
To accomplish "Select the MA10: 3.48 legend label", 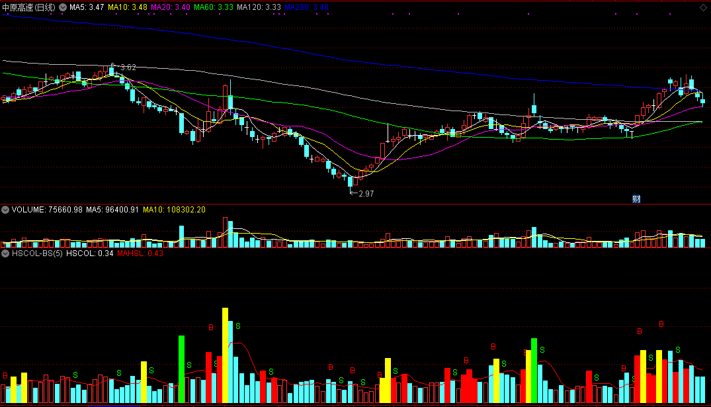I will [x=128, y=7].
